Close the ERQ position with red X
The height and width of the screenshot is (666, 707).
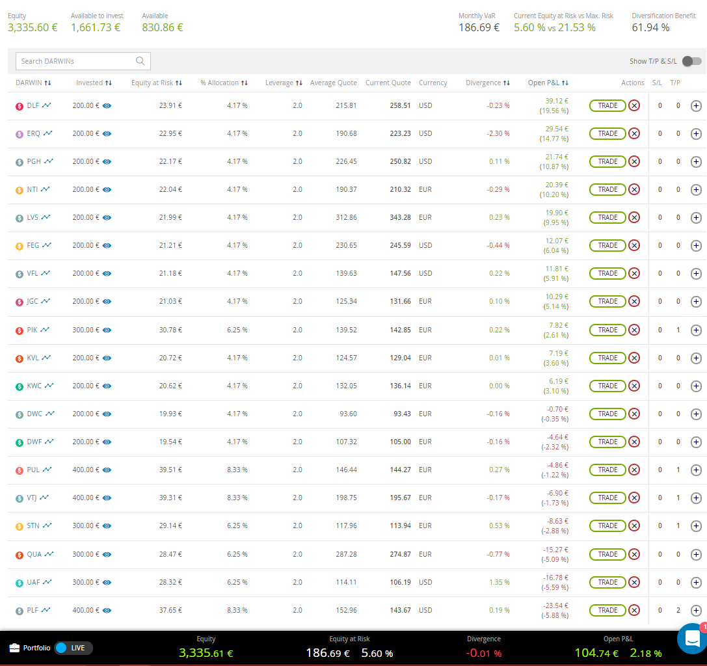(x=634, y=133)
